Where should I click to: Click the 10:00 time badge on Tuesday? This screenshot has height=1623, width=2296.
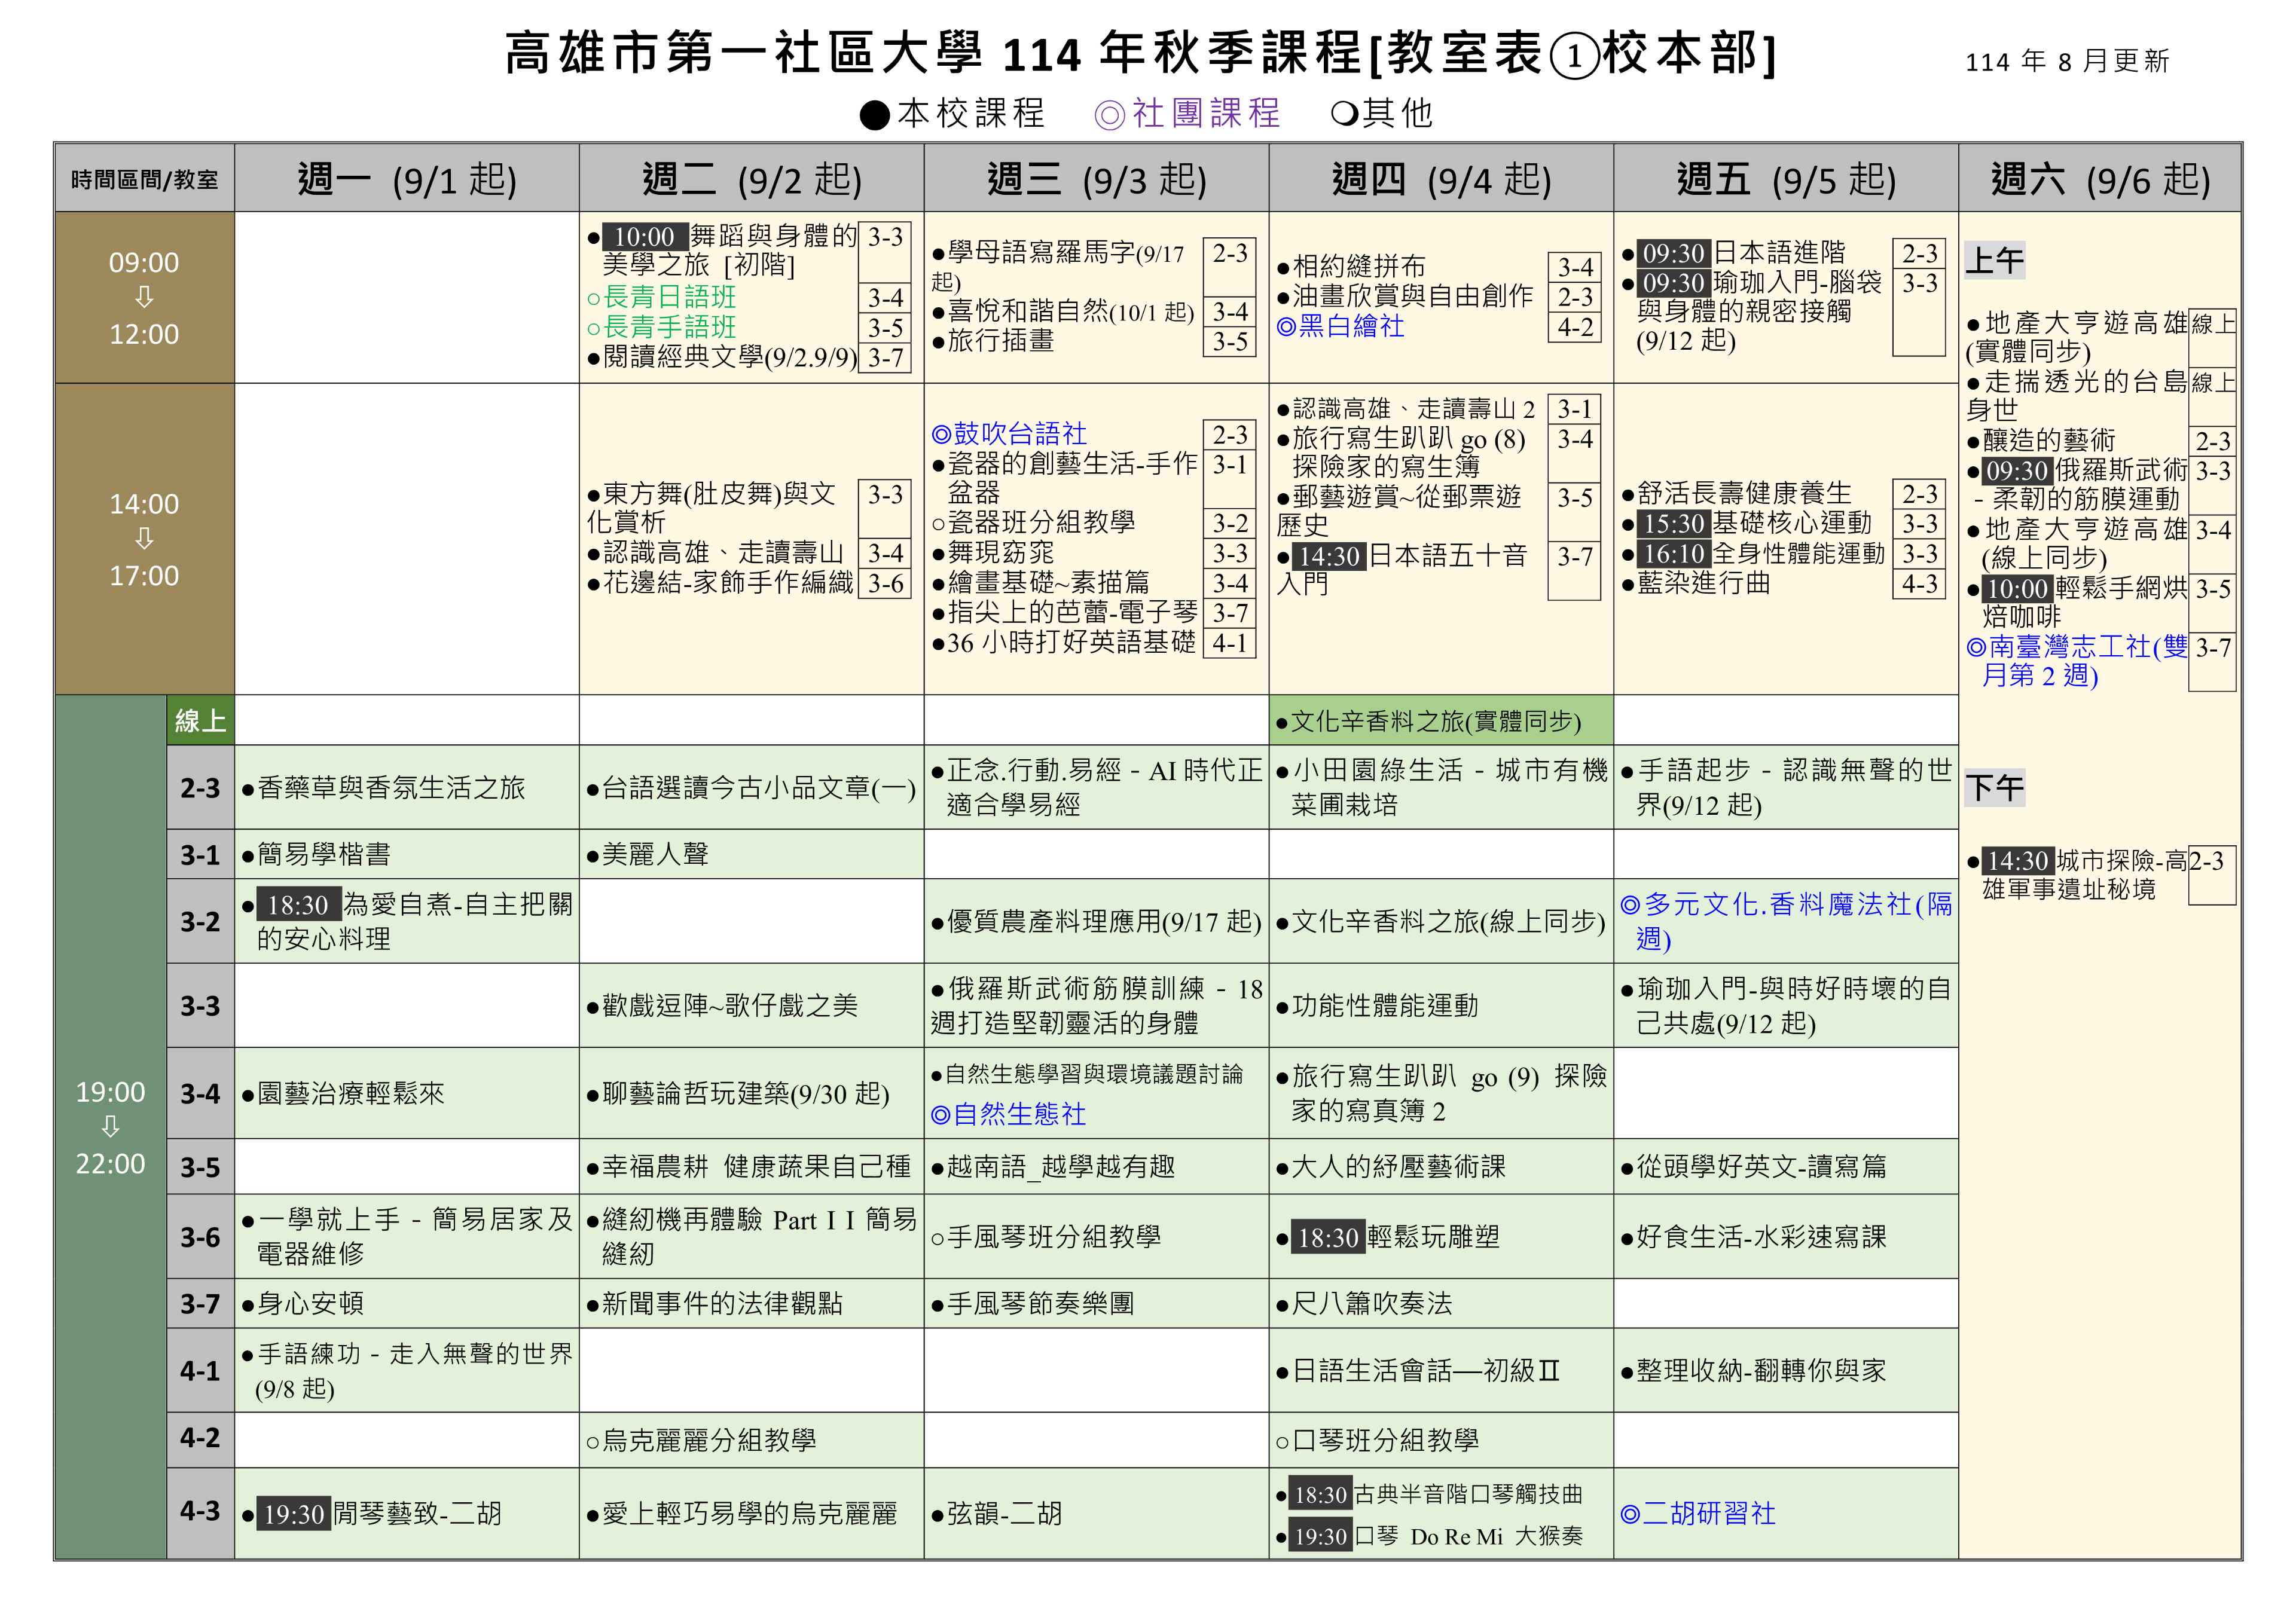[645, 237]
